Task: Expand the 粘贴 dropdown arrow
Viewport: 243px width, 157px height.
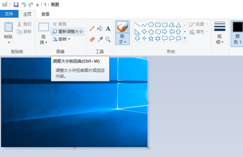Action: (x=9, y=42)
